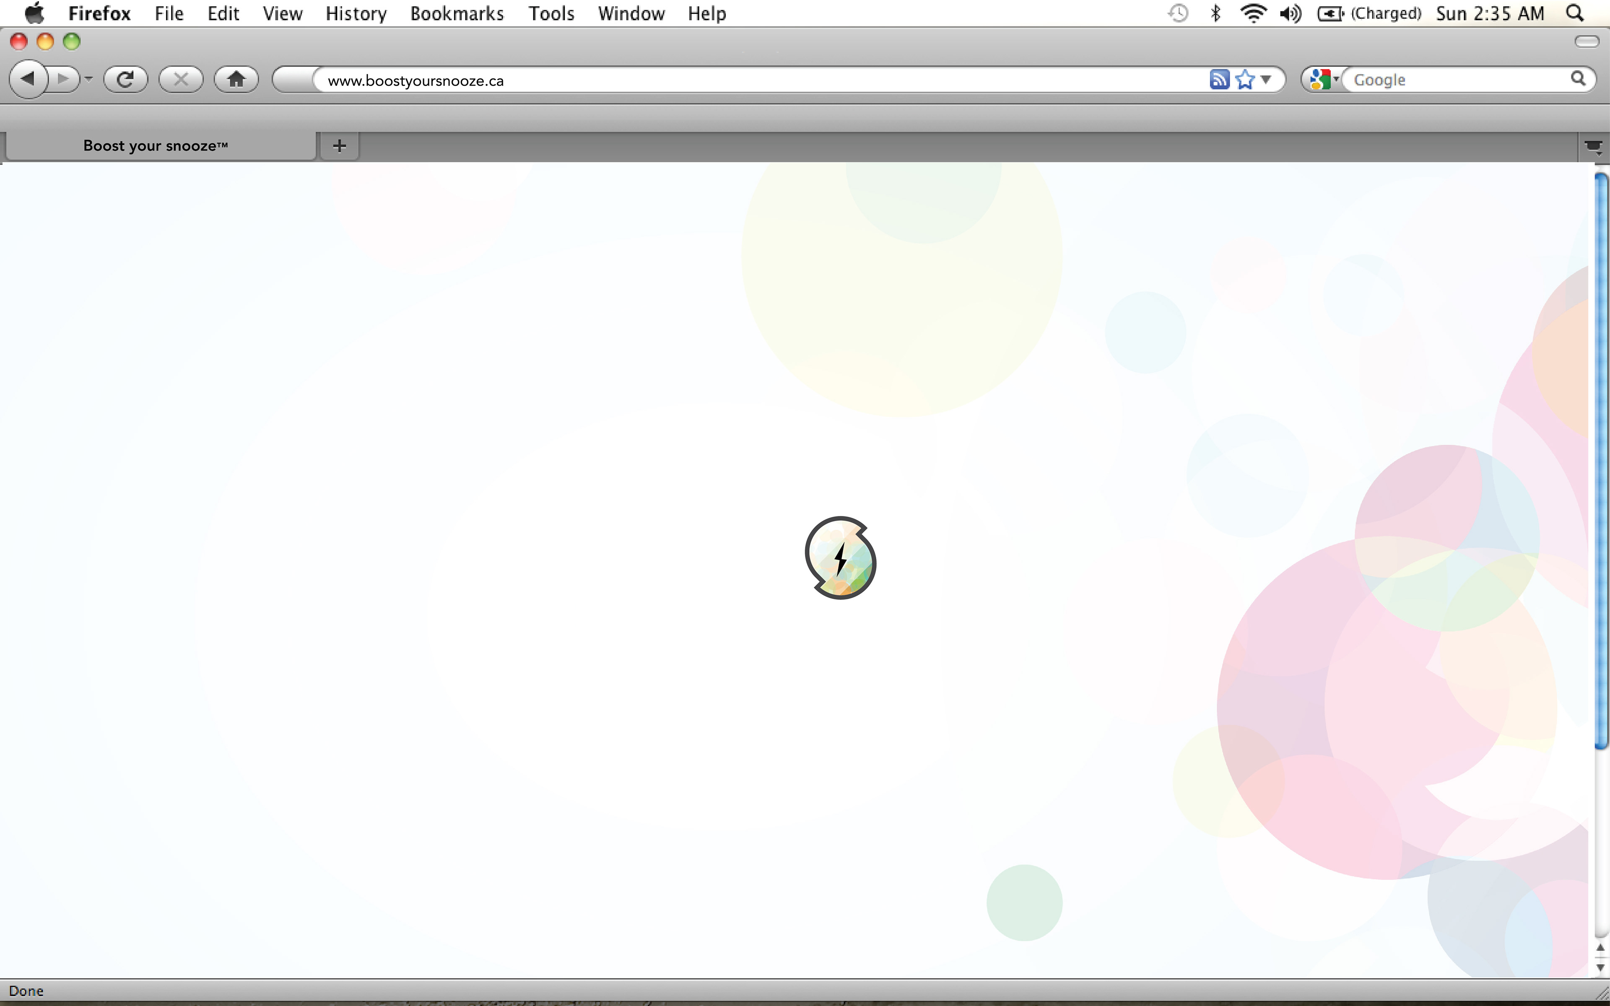Click the lightning bolt logo in the page center

click(840, 557)
